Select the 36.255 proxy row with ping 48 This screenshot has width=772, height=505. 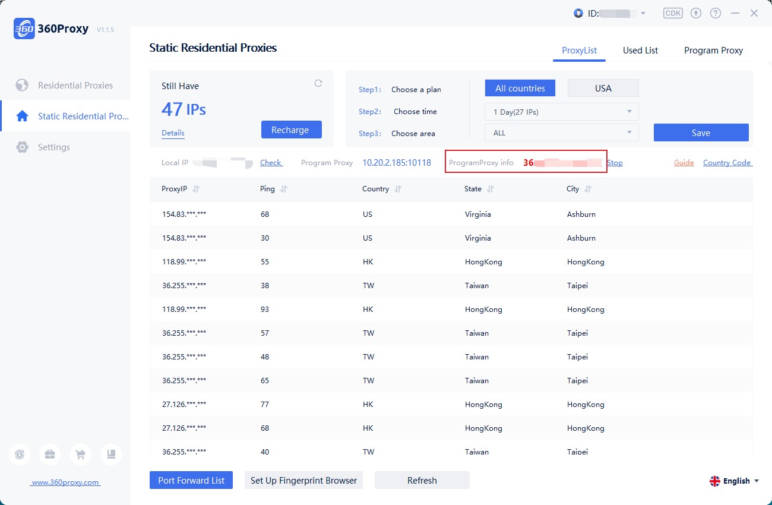pos(451,356)
